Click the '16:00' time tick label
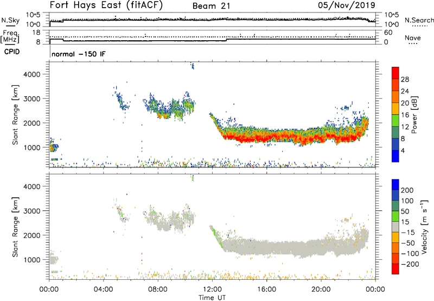434x301 pixels. point(266,290)
